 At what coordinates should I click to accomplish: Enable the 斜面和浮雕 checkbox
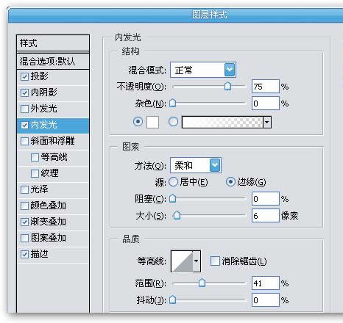(x=24, y=141)
